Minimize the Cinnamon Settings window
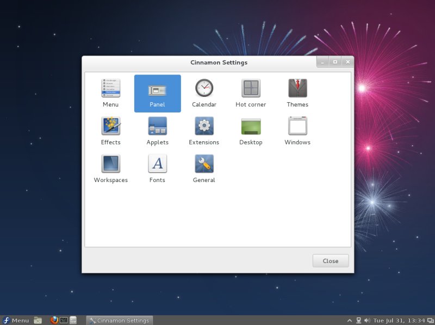Screen dimensions: 435x325 click(322, 62)
